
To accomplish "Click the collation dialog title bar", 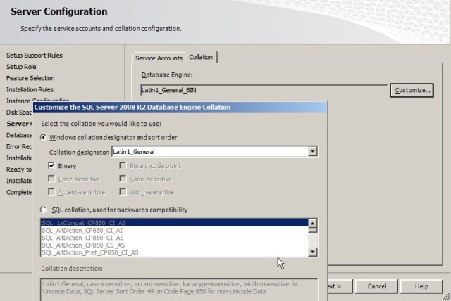I will point(180,108).
